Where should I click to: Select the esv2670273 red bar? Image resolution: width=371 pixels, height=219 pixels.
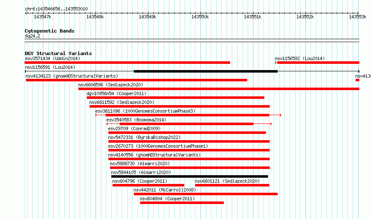[x=189, y=150]
